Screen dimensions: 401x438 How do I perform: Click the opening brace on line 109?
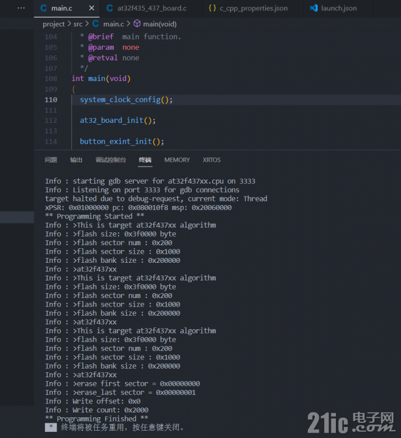point(74,89)
